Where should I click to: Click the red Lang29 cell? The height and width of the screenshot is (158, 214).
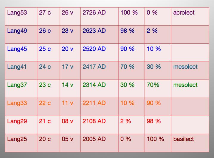17,121
